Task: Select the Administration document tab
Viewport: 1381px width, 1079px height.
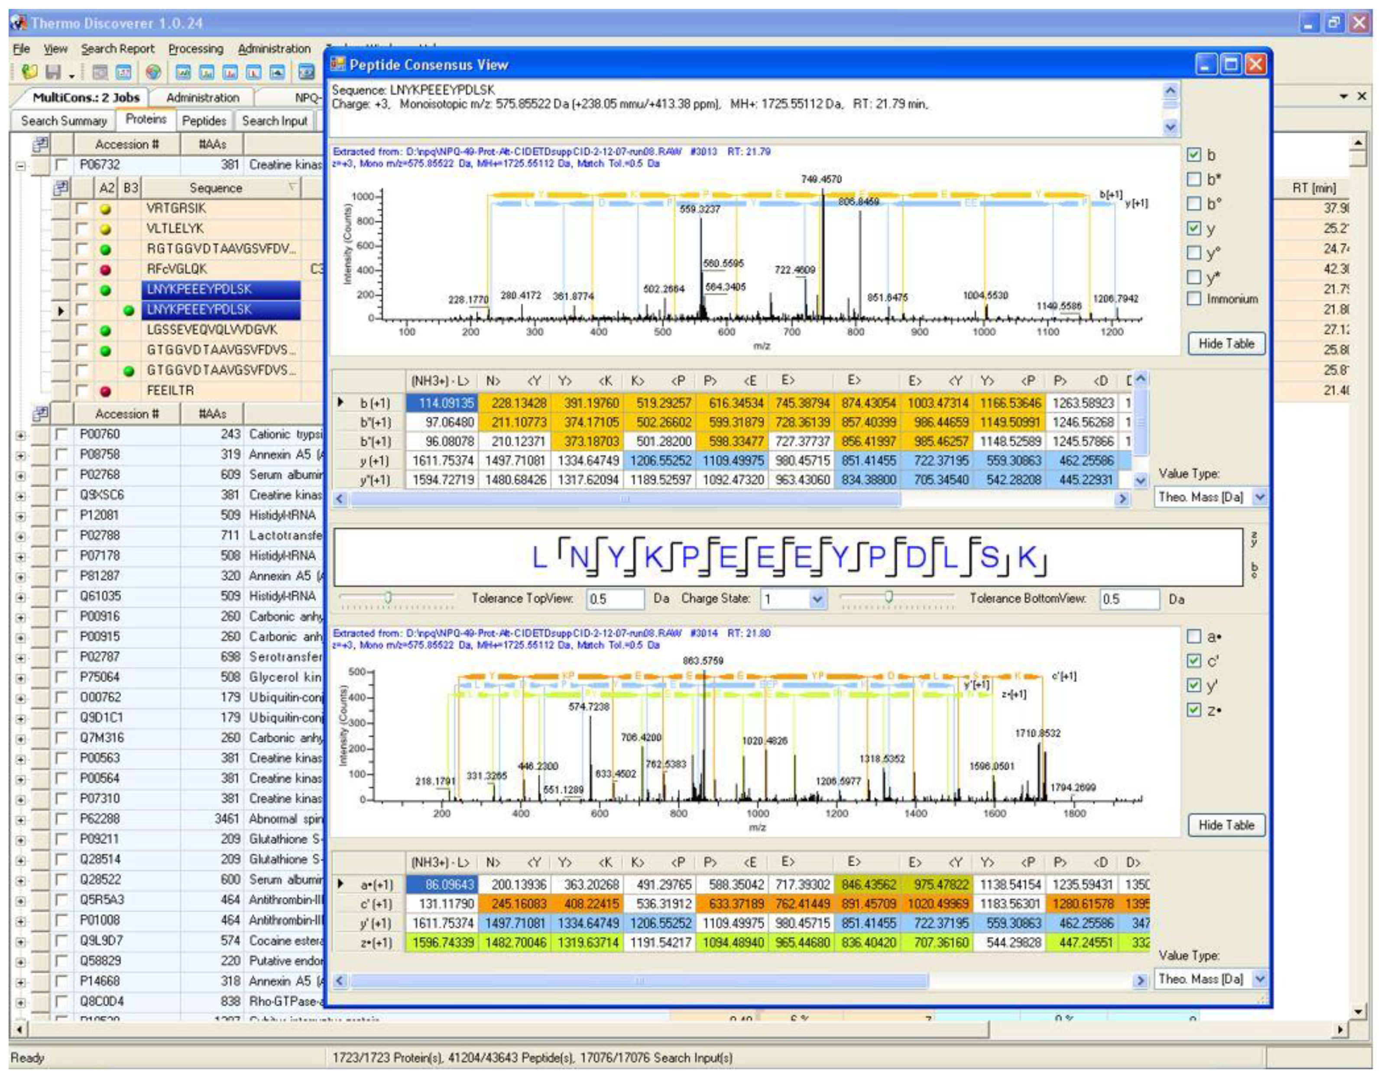Action: point(202,97)
